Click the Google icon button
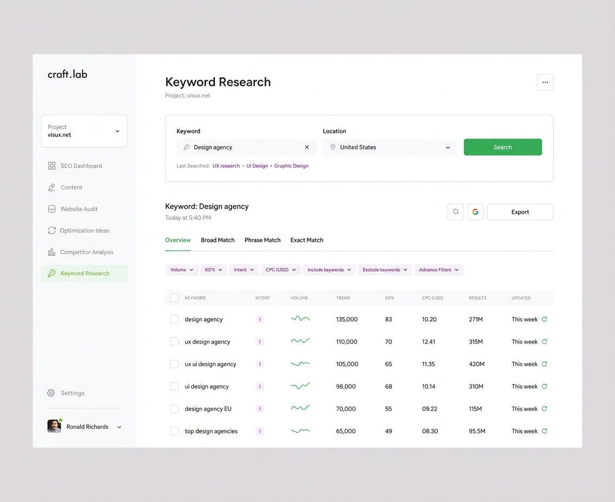Image resolution: width=615 pixels, height=502 pixels. coord(475,212)
